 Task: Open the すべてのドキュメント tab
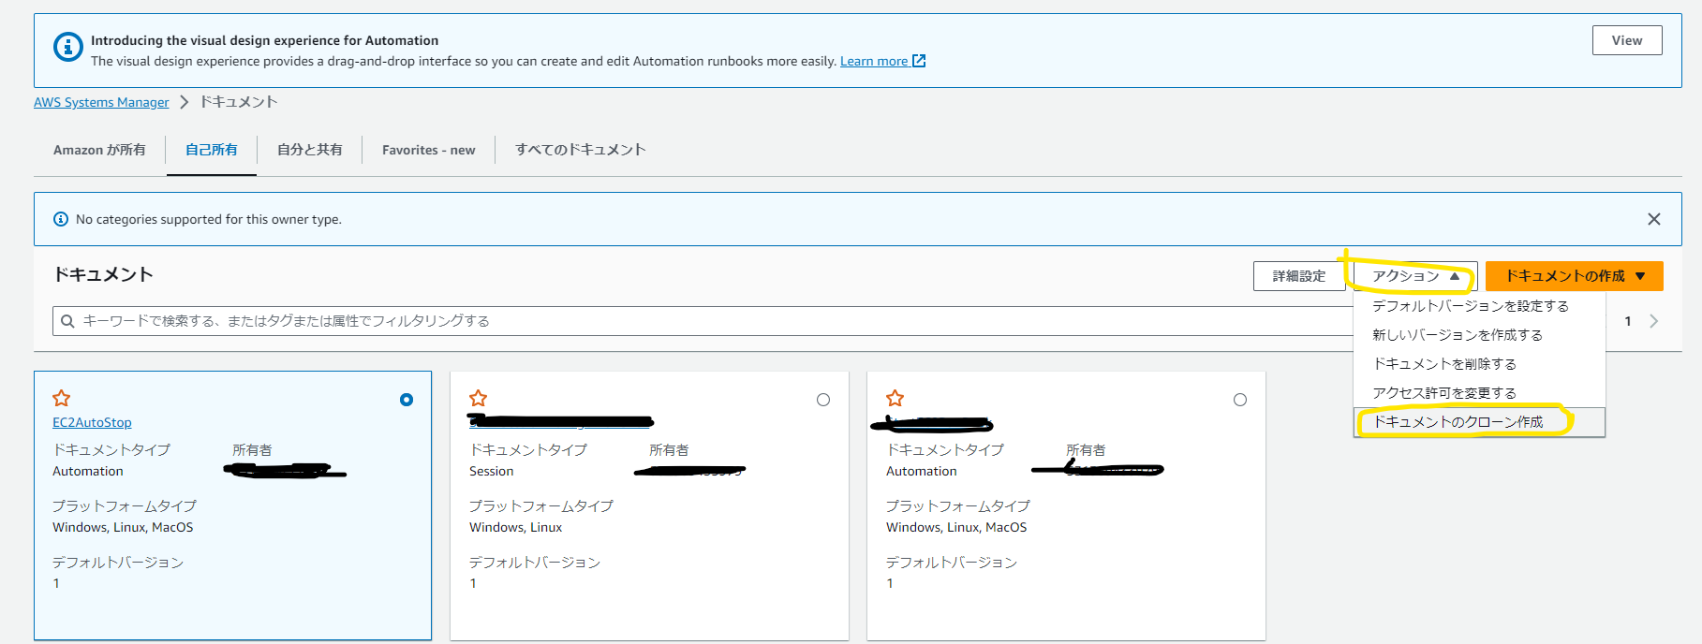[x=581, y=150]
